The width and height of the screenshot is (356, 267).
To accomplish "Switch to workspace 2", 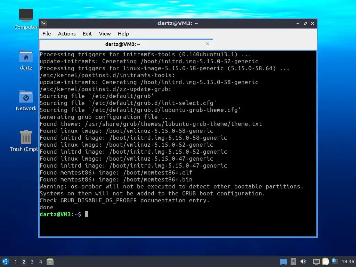I will tap(24, 262).
